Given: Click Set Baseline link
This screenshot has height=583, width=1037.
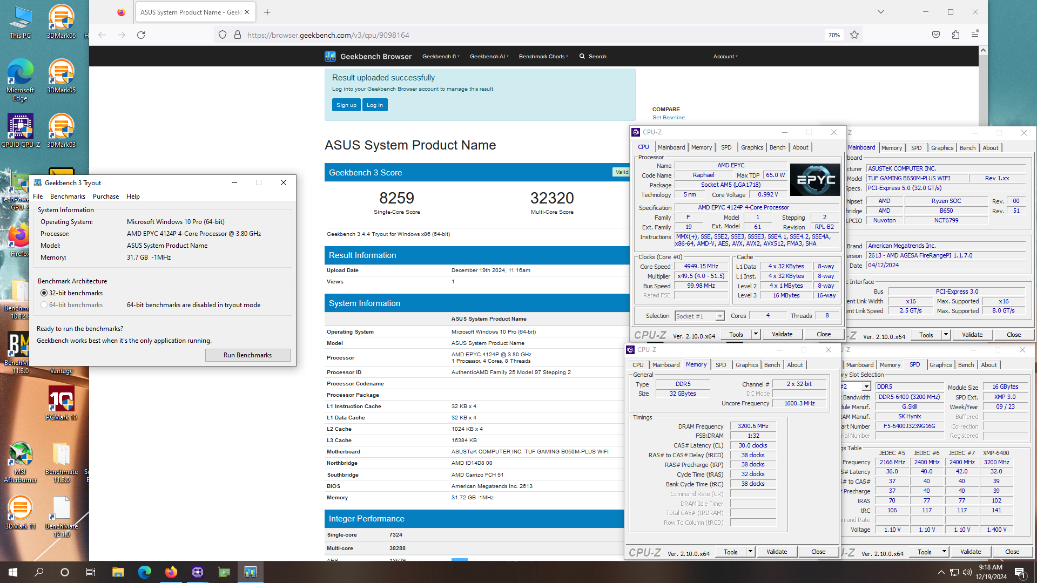Looking at the screenshot, I should [x=668, y=118].
